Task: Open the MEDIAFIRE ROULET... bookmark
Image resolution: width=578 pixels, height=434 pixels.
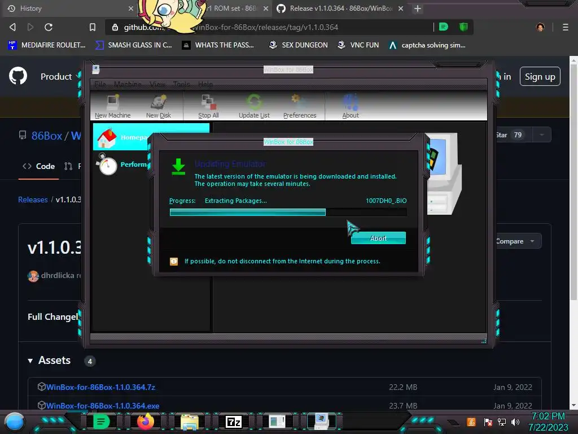Action: point(47,45)
